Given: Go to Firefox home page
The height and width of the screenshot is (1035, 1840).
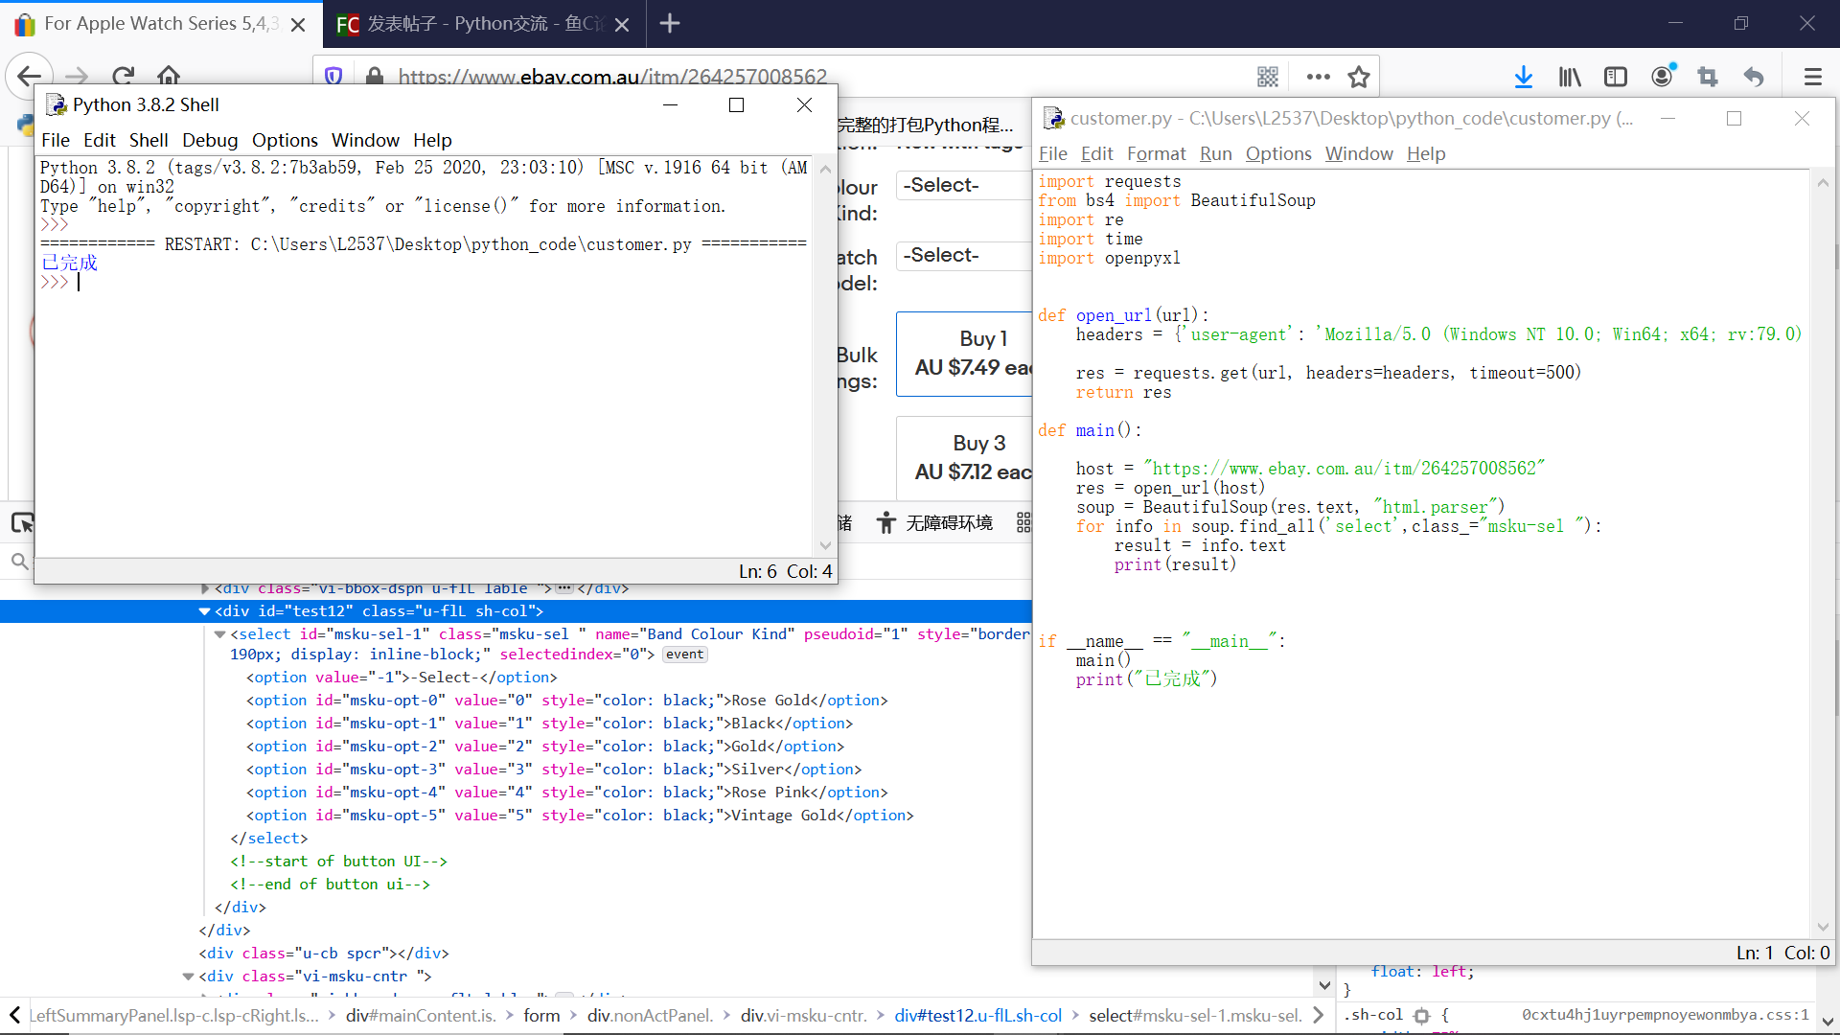Looking at the screenshot, I should click(169, 76).
